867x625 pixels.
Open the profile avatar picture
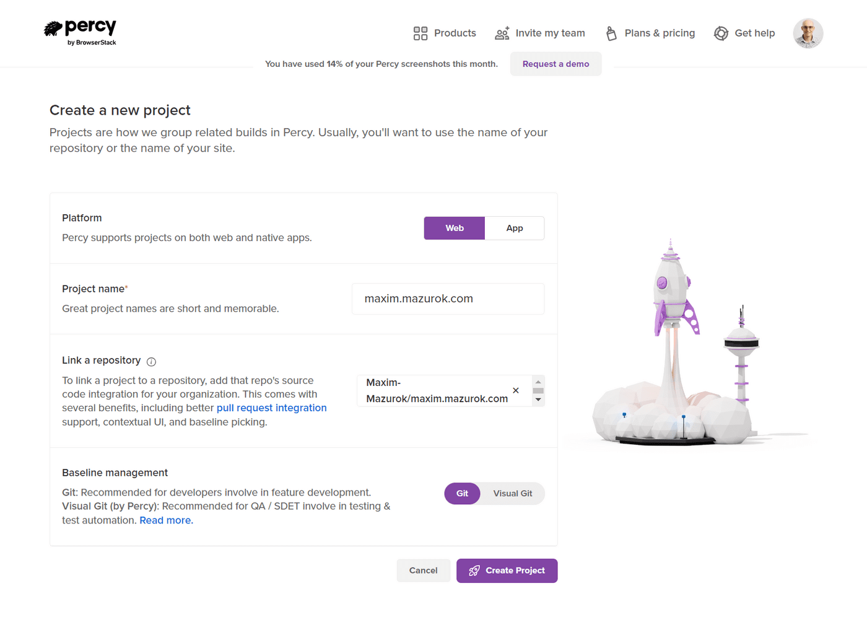[x=808, y=33]
